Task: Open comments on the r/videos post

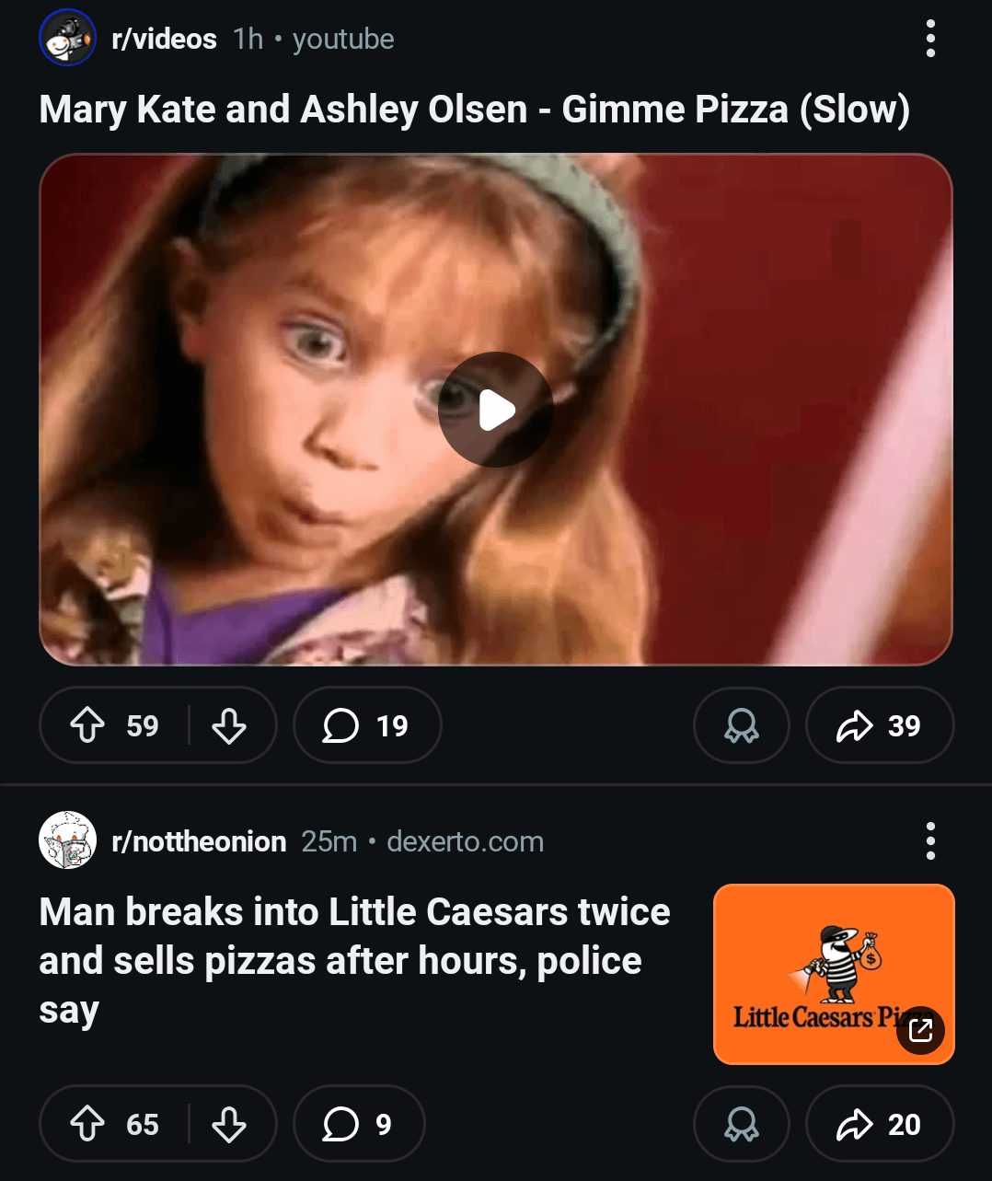Action: point(366,725)
